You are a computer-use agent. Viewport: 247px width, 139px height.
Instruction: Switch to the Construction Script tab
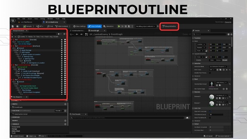tap(78, 31)
